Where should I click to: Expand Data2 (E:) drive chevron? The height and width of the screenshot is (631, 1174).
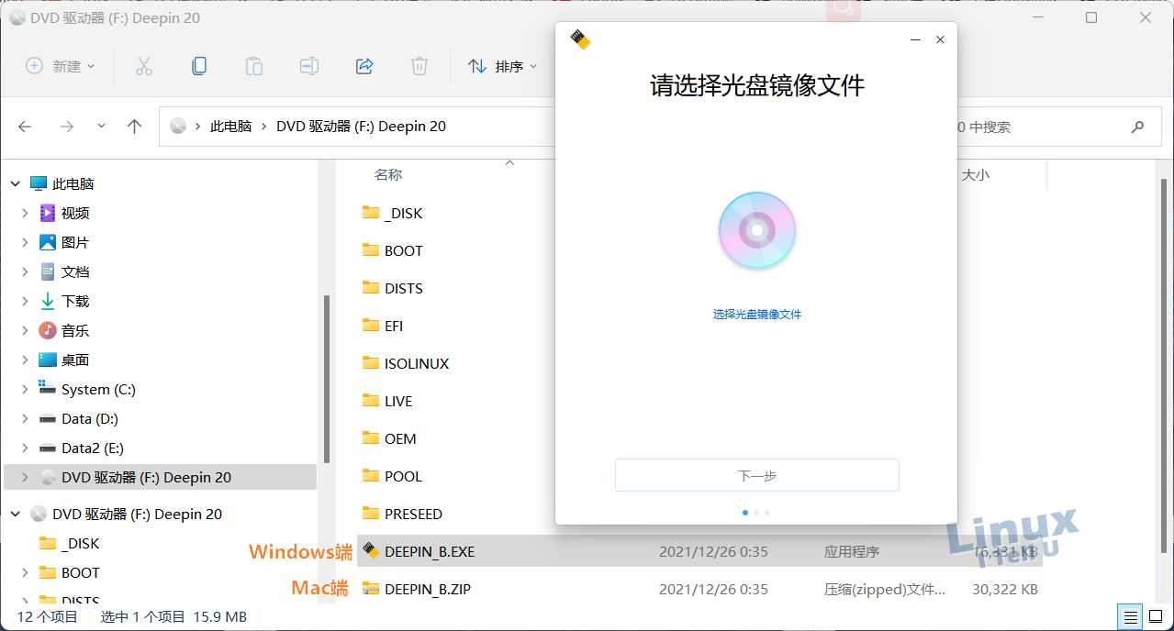pyautogui.click(x=25, y=448)
